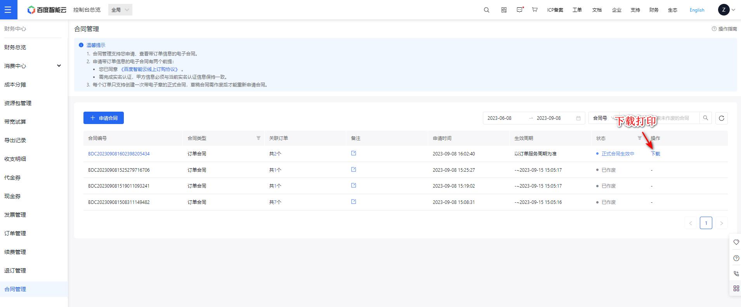The image size is (741, 307).
Task: Click the 申请合同 button
Action: (x=104, y=118)
